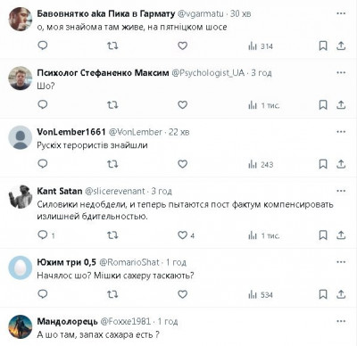
Task: Open @Psychologist_UA profile handle
Action: click(208, 73)
